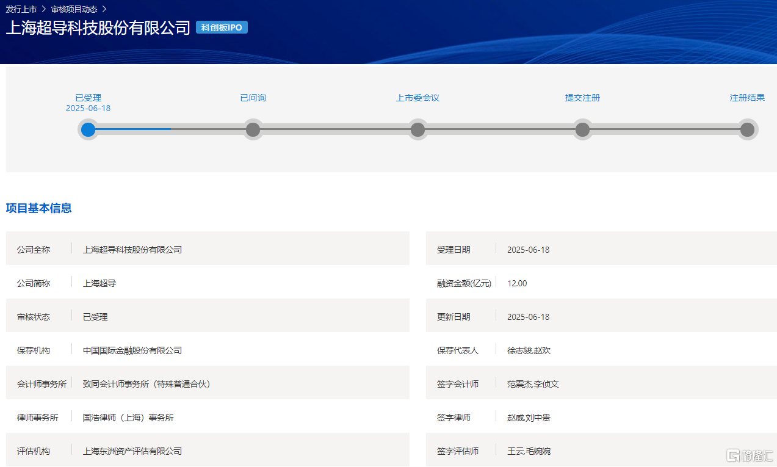The height and width of the screenshot is (467, 777).
Task: Click the 融资金额(亿元) field label
Action: pos(464,283)
